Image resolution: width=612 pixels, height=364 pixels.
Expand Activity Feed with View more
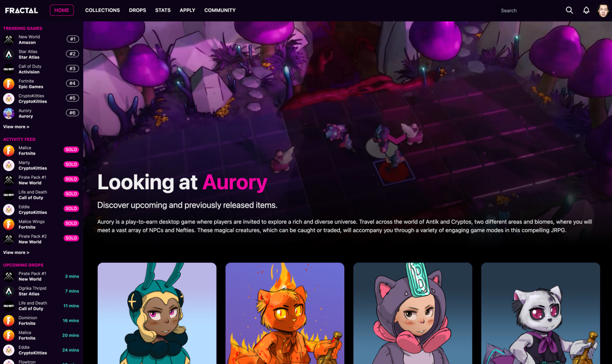click(x=16, y=253)
